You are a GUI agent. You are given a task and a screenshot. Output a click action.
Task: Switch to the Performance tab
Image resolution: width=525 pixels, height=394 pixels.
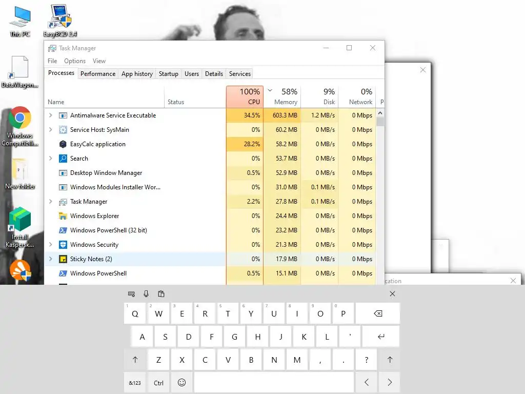point(98,74)
